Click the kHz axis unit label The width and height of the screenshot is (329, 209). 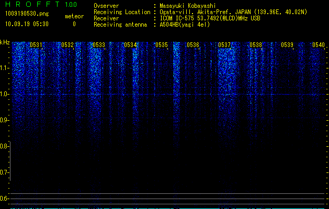point(5,42)
